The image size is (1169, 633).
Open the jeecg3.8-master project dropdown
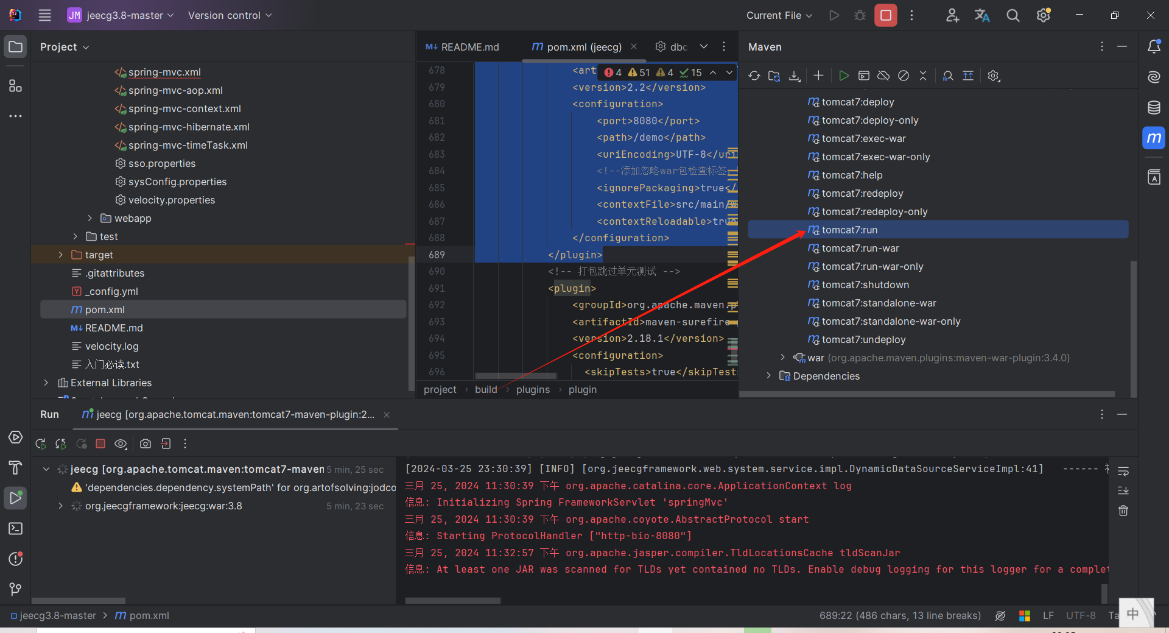121,15
